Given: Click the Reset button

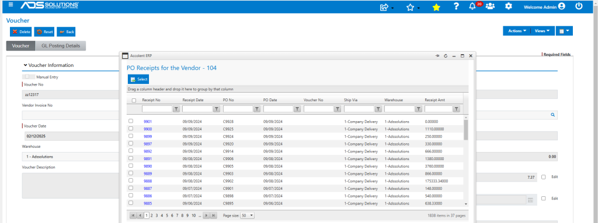Looking at the screenshot, I should tap(44, 31).
